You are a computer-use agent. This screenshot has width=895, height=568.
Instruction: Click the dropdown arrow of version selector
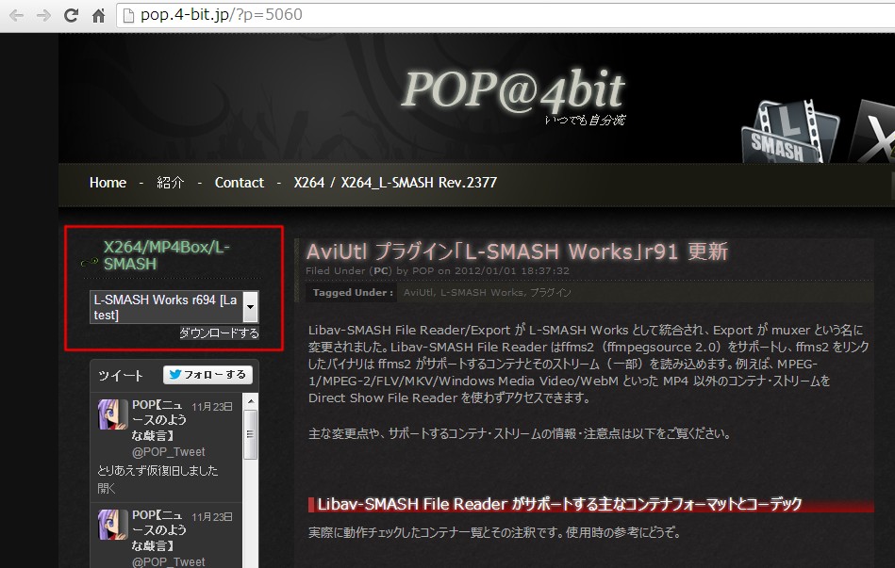[x=250, y=307]
